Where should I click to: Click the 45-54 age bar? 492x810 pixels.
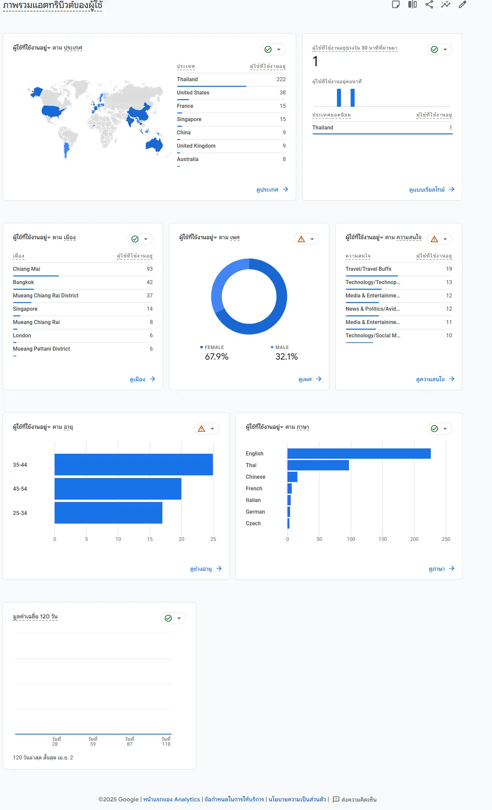[118, 489]
